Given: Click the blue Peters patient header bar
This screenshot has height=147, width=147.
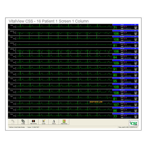Looking at the screenshot, I should pos(125,66).
